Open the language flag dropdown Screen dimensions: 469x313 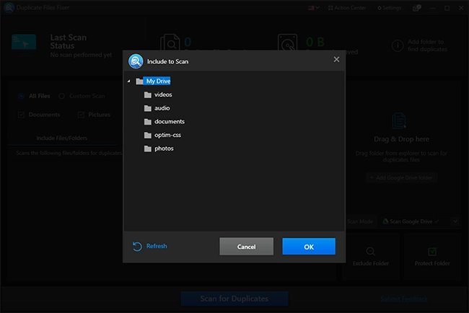pyautogui.click(x=314, y=8)
